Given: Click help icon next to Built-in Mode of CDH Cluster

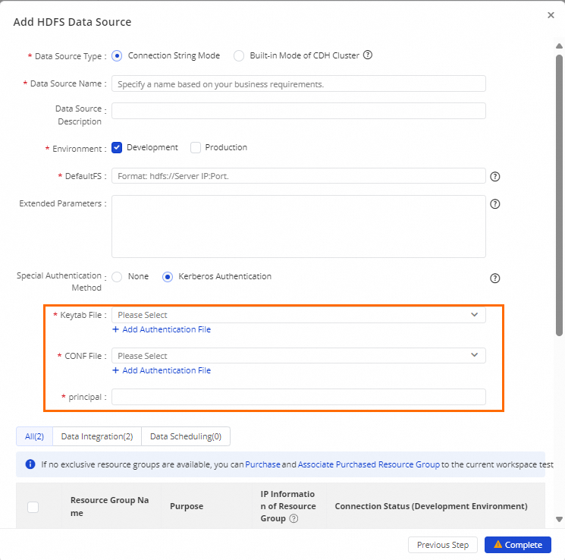Looking at the screenshot, I should (368, 55).
